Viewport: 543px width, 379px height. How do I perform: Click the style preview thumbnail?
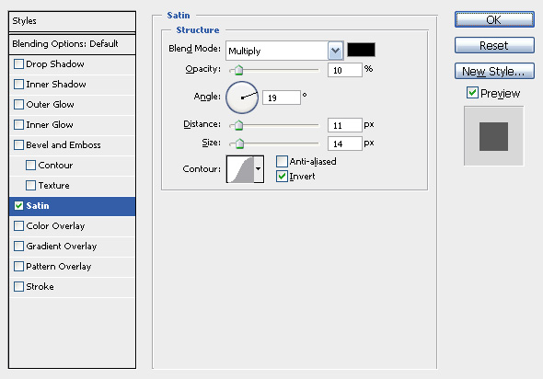493,136
